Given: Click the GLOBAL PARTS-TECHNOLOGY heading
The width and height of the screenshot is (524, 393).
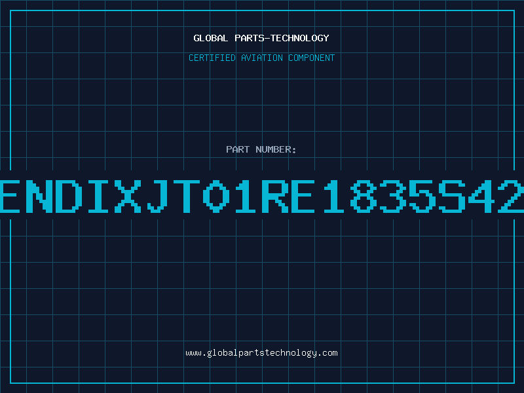Looking at the screenshot, I should click(x=261, y=38).
